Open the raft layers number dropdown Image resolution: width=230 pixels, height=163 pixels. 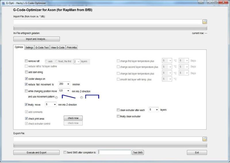[x=78, y=61]
